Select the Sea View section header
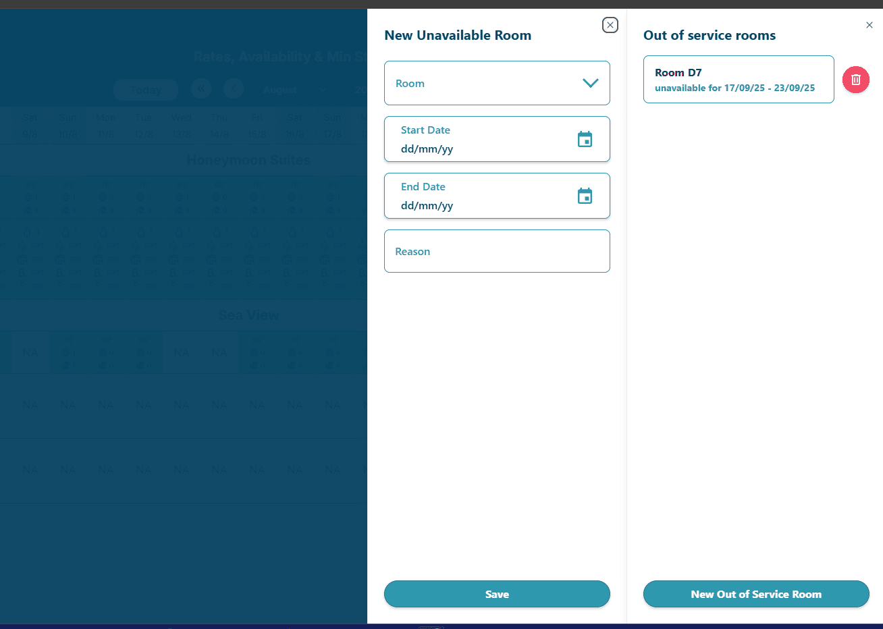 pos(248,315)
